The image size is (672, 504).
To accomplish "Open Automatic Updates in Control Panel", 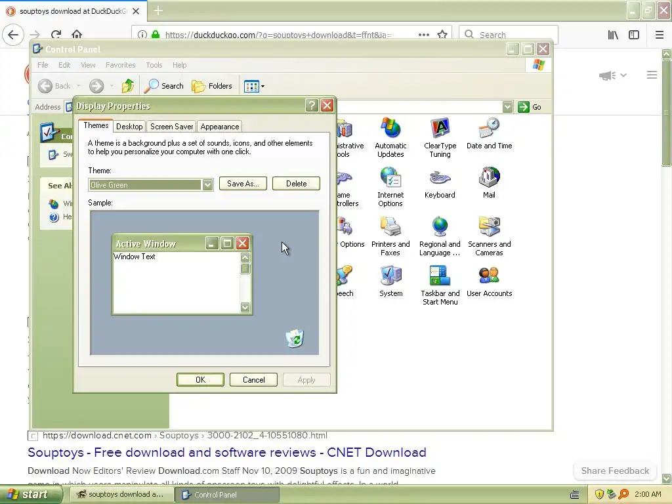I will click(390, 138).
